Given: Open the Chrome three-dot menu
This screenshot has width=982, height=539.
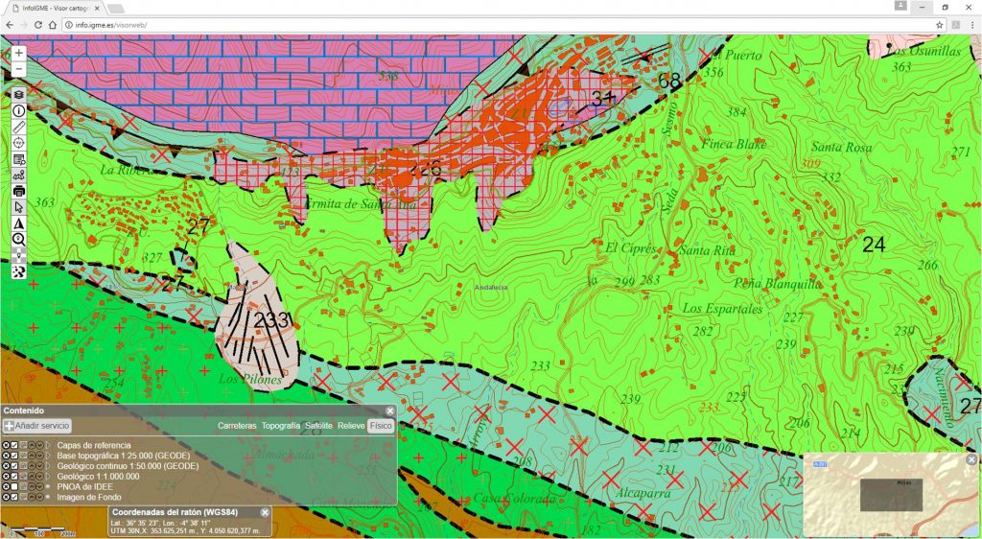Looking at the screenshot, I should (x=972, y=25).
